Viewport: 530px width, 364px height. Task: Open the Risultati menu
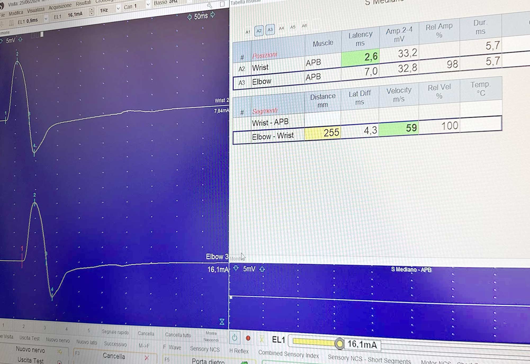(x=83, y=3)
